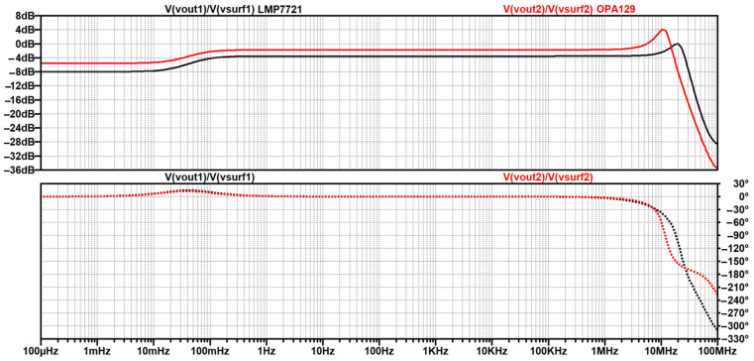
Task: Click the -90° phase axis label
Action: coord(737,236)
